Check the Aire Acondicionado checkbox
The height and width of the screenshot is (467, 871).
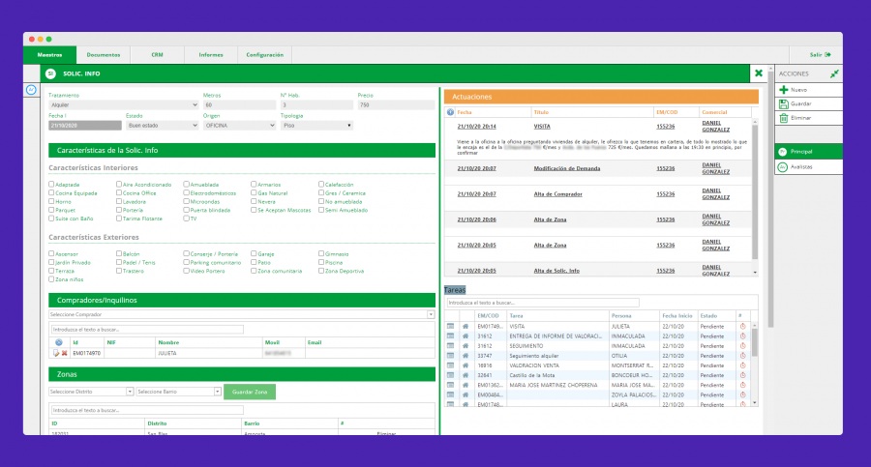pos(119,185)
